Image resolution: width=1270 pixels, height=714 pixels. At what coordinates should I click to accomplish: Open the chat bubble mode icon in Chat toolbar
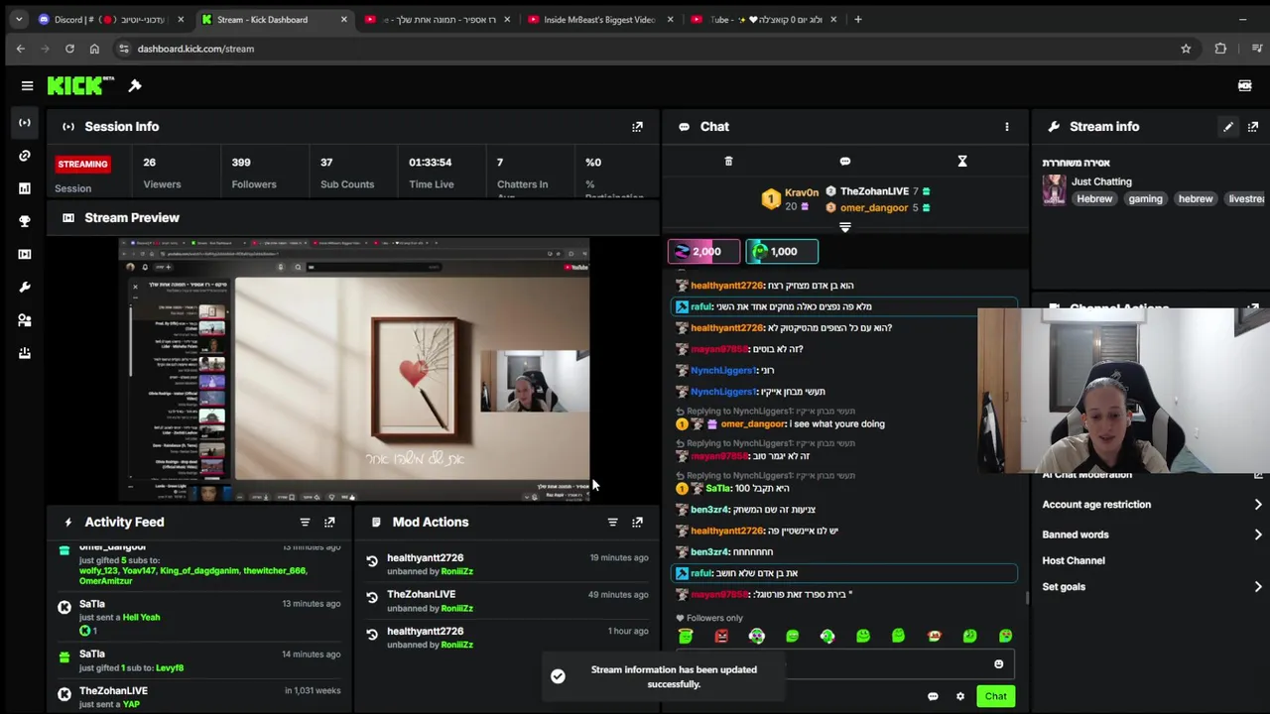tap(845, 161)
